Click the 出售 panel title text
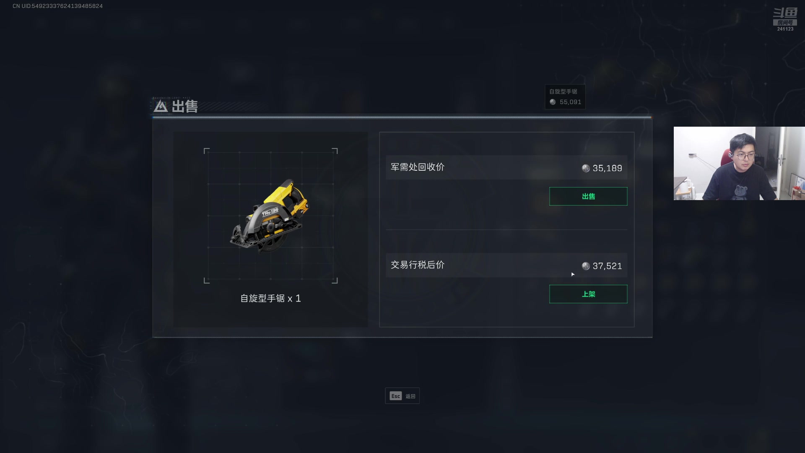This screenshot has height=453, width=805. coord(184,106)
